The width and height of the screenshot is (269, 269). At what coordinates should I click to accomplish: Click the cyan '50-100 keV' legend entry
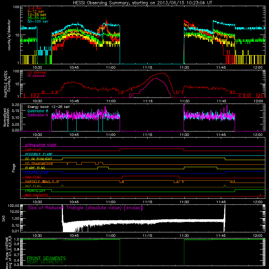[x=38, y=22]
